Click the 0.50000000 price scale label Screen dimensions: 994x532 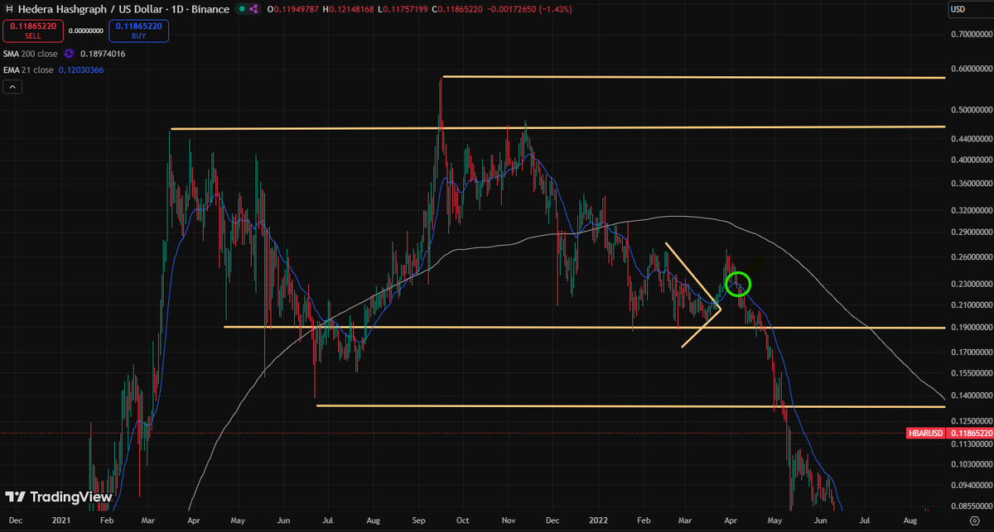(971, 109)
